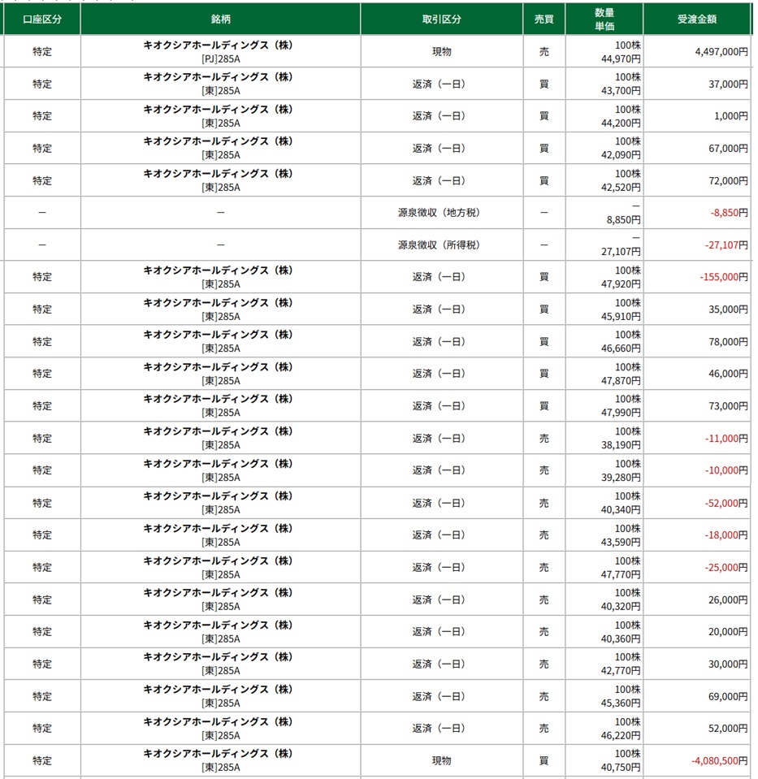Select the 取引区分 column header
The image size is (758, 779).
click(x=441, y=19)
